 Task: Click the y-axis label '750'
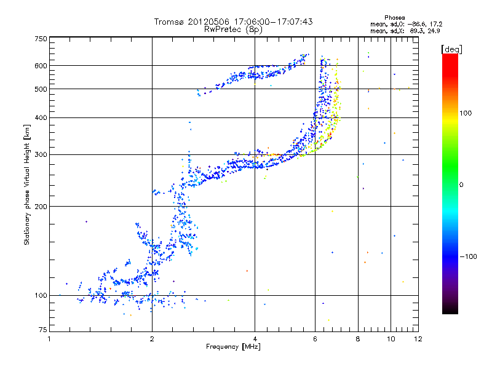tap(41, 39)
